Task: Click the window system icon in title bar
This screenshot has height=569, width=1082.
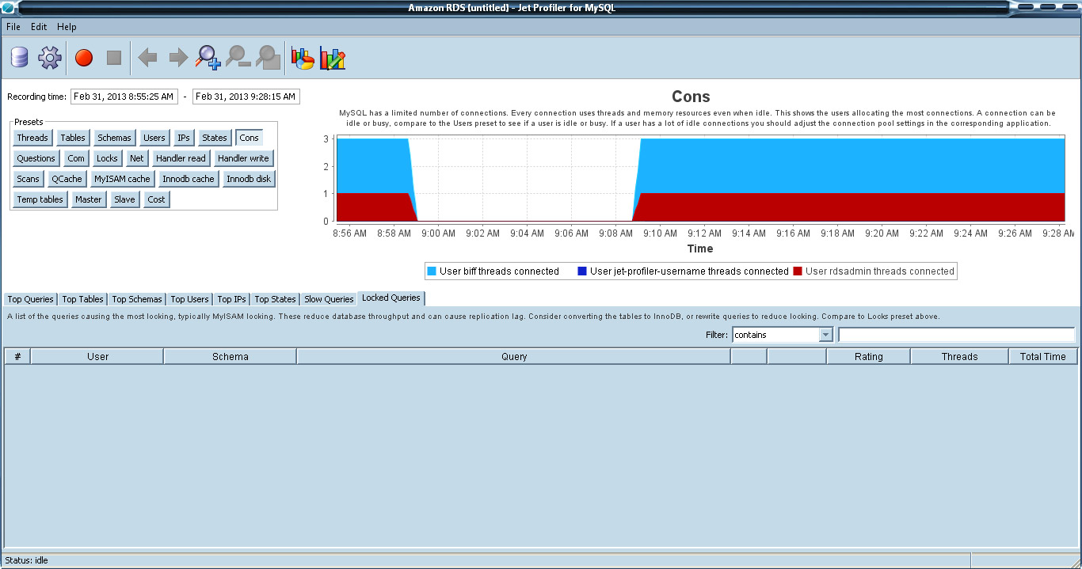Action: (7, 8)
